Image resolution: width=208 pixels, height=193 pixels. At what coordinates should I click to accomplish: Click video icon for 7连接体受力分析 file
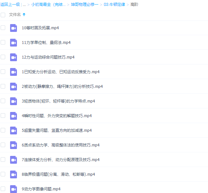pos(13,160)
